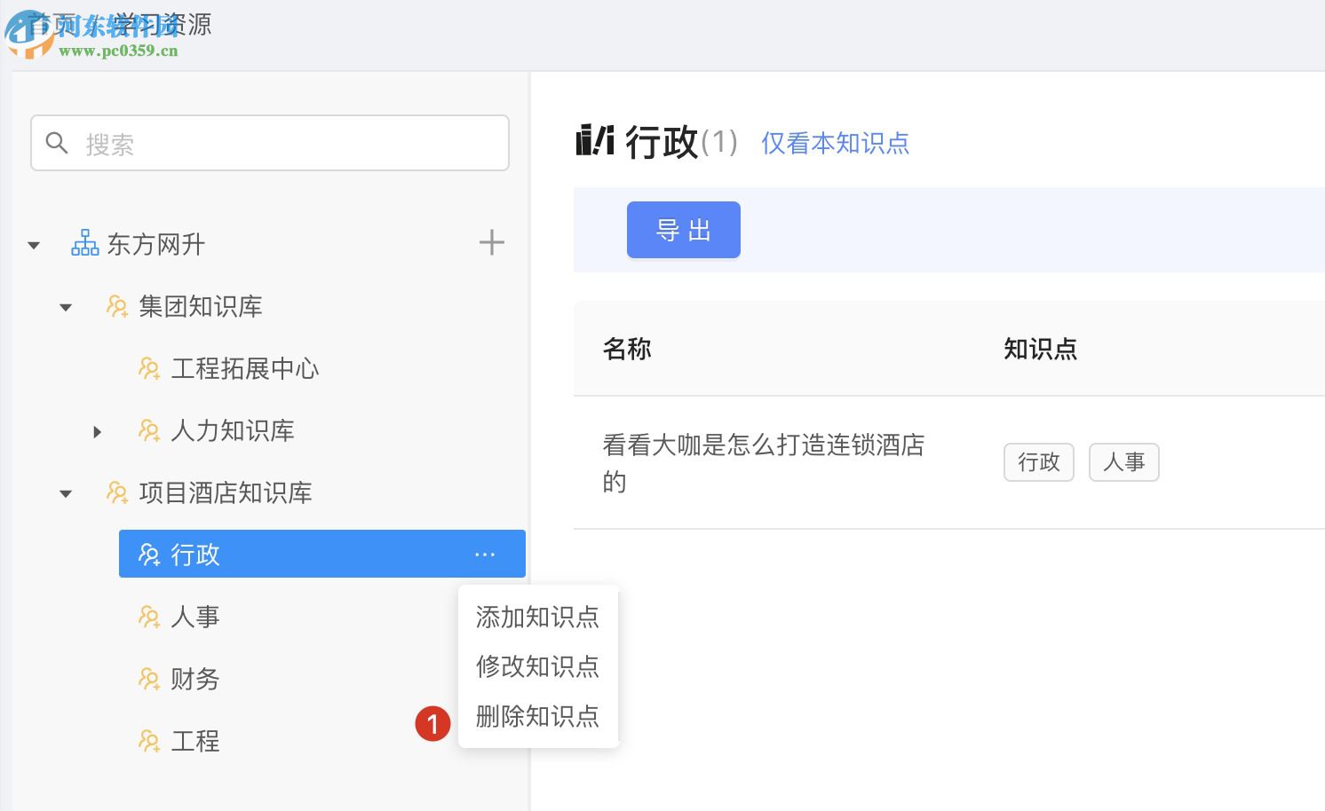
Task: Click the 集团知识库 node icon
Action: (117, 306)
